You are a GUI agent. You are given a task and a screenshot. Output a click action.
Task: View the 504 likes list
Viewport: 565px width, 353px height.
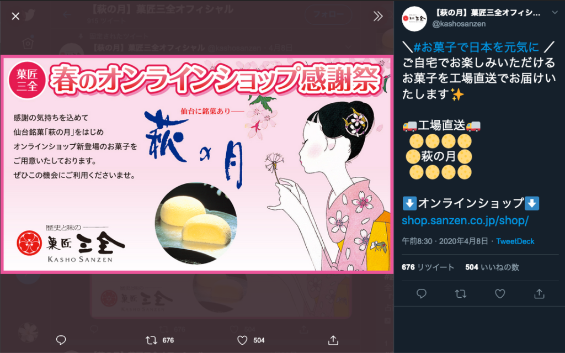[x=492, y=267]
